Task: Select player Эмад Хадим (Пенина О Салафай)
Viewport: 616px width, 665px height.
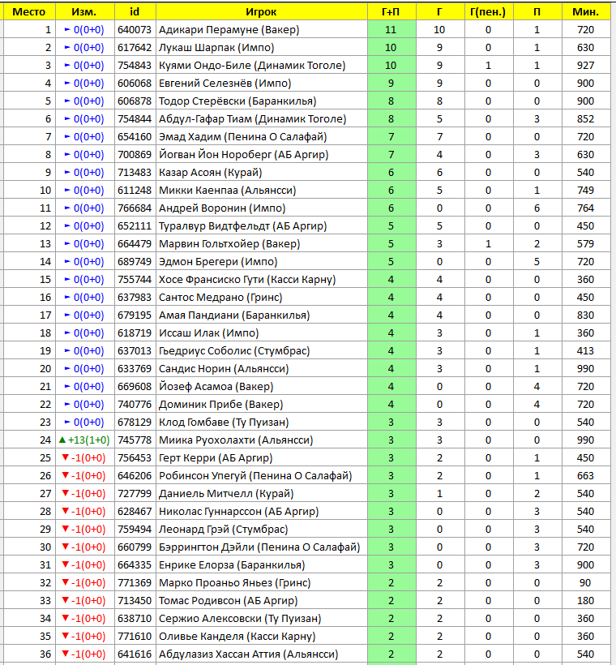Action: pos(242,136)
